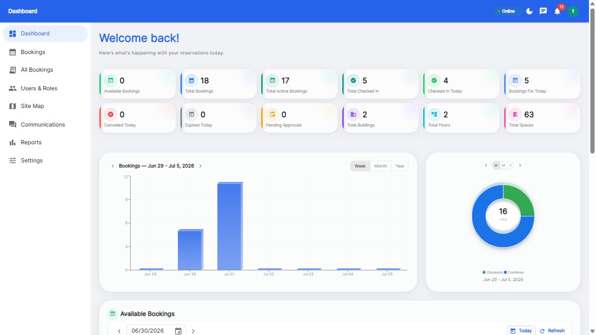Click the Total Bookings card icon
Viewport: 596px width, 335px height.
(x=191, y=80)
